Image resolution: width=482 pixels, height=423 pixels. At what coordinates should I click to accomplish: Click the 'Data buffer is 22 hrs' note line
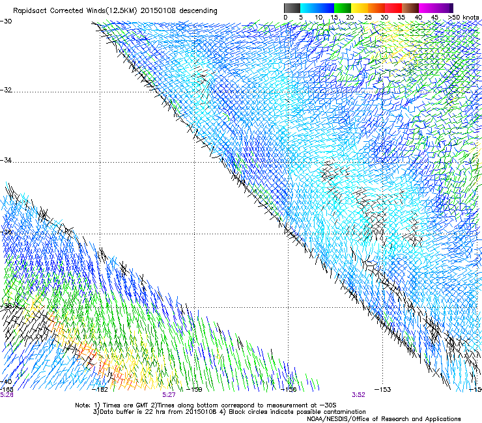pos(229,412)
